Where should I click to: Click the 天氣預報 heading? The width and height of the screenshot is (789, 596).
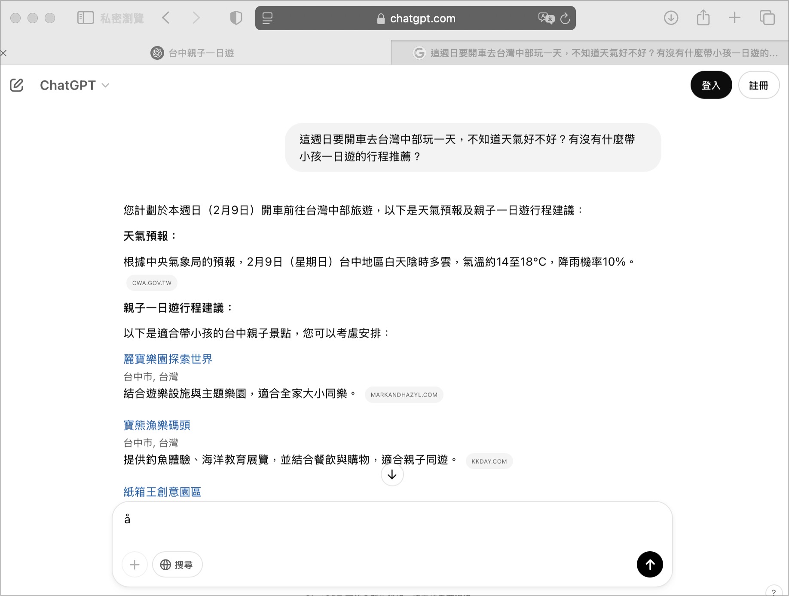150,236
